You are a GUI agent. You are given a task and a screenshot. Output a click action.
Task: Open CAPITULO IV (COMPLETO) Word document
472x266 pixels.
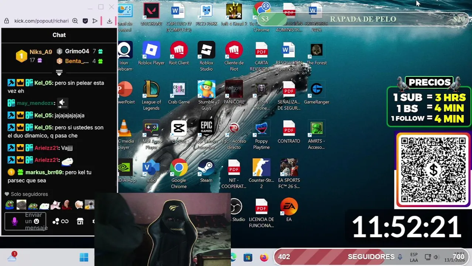tap(179, 18)
